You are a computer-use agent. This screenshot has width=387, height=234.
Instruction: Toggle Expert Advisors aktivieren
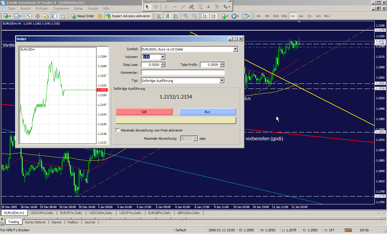[128, 16]
